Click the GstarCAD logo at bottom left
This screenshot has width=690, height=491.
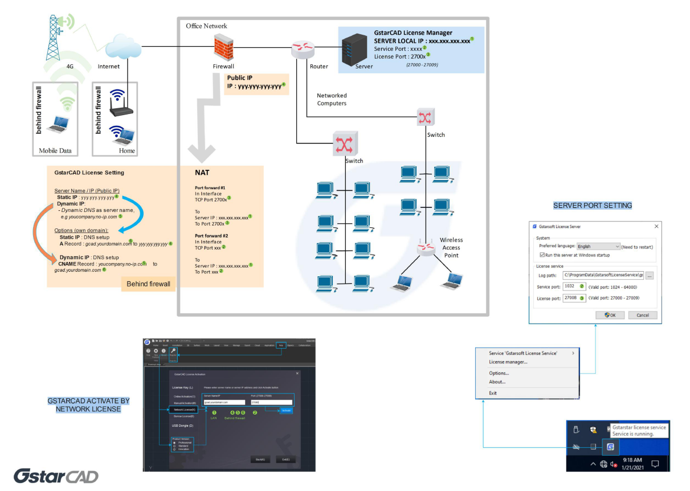[x=56, y=476]
